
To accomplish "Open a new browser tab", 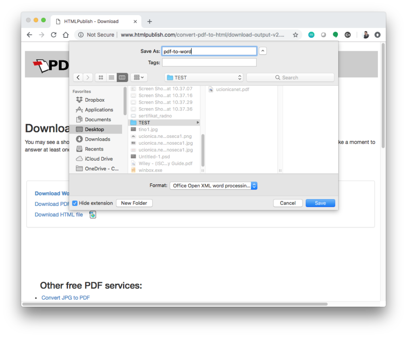I will (x=149, y=21).
